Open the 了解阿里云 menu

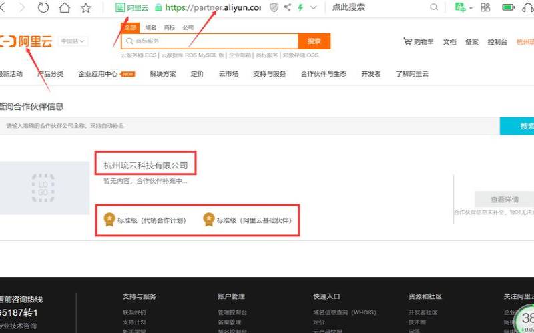(x=412, y=74)
